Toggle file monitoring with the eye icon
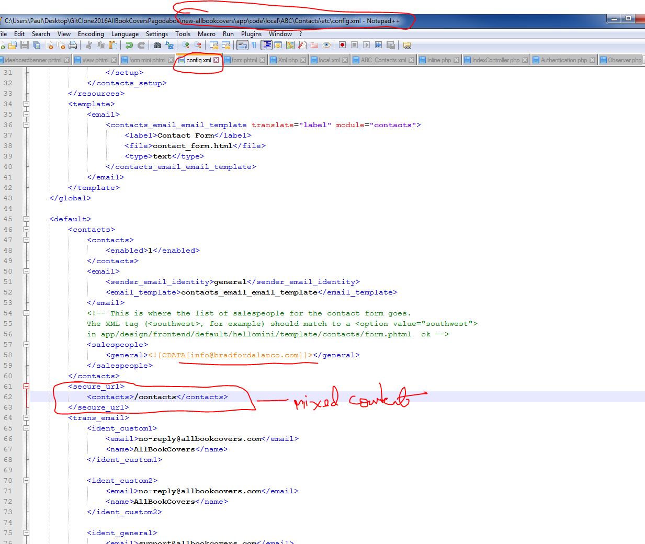 326,45
